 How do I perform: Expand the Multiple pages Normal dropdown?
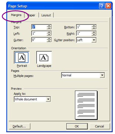(102, 75)
